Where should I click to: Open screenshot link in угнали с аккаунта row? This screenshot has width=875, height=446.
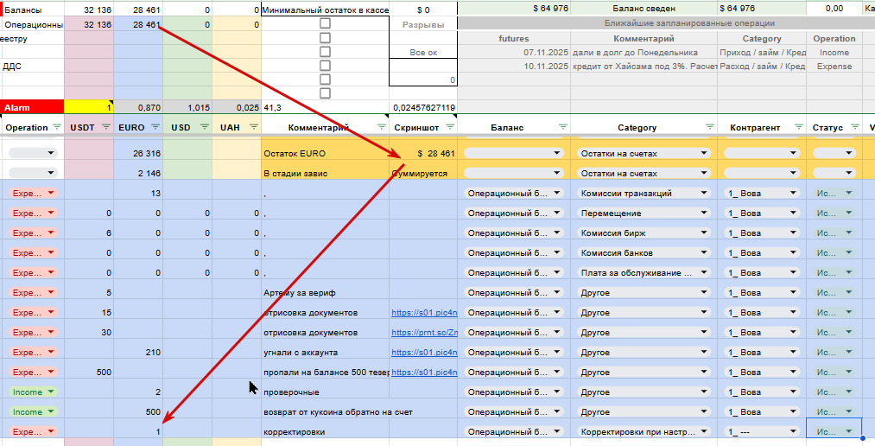tap(424, 353)
